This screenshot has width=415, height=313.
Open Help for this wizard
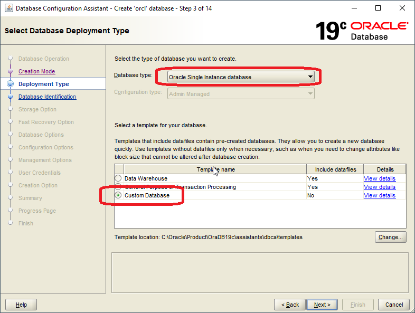21,305
